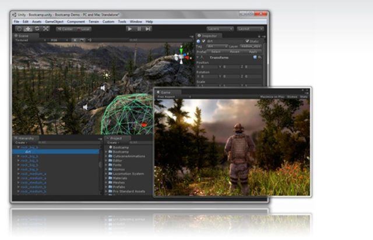Click the Transform help book icon
This screenshot has width=373, height=240.
point(255,58)
